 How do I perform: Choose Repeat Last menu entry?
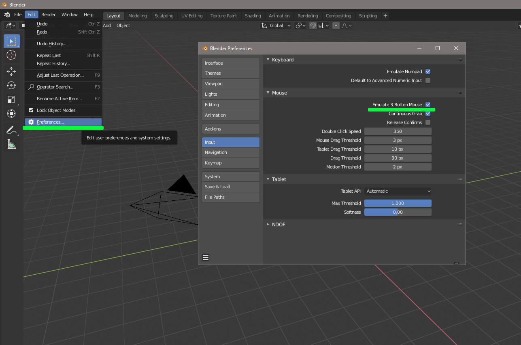pos(63,55)
